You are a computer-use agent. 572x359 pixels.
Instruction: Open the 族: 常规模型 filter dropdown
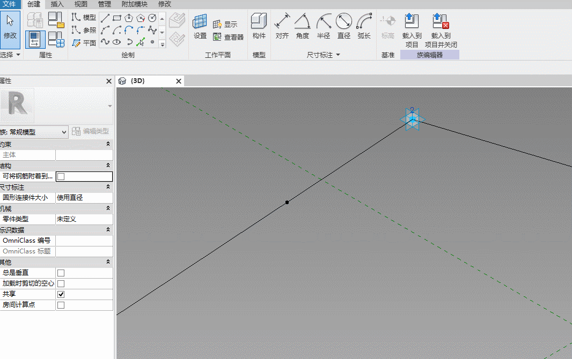[x=34, y=132]
